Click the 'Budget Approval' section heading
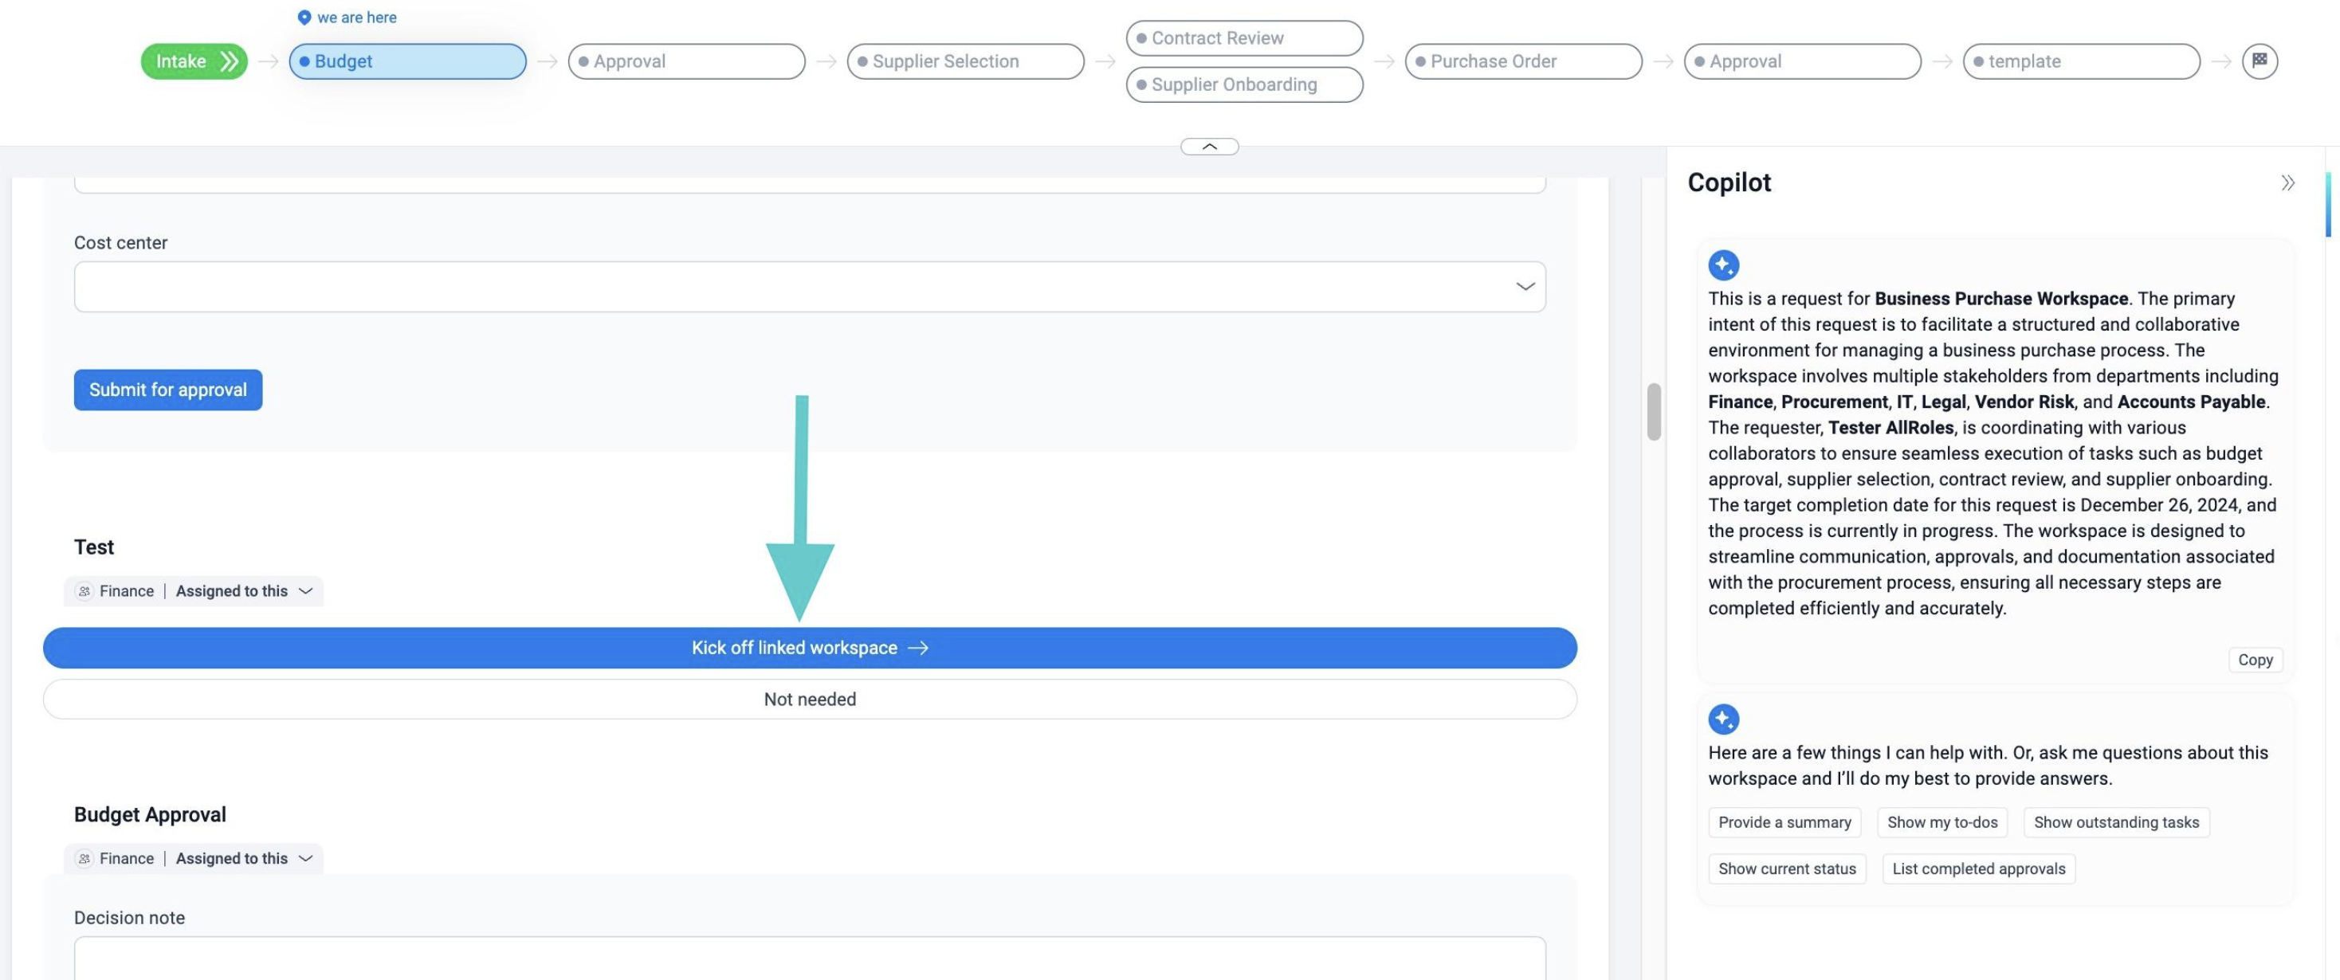Viewport: 2340px width, 980px height. tap(150, 815)
